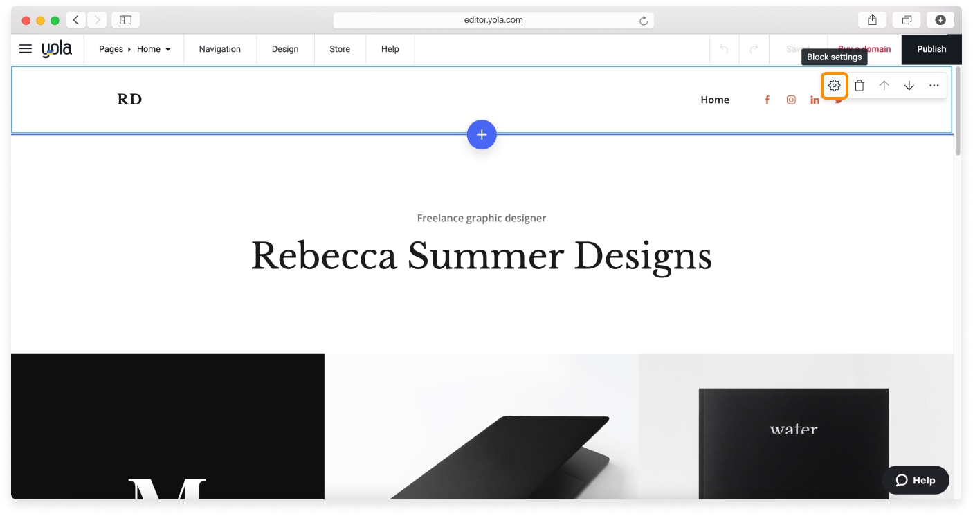Click the Facebook social icon

(767, 100)
